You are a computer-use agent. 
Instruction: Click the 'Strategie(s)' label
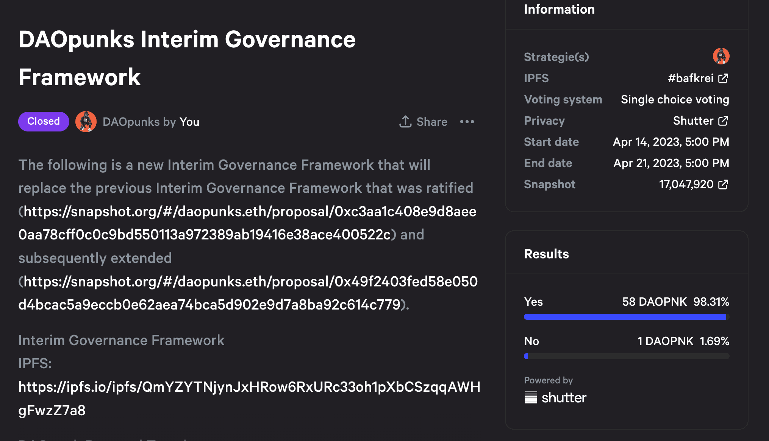click(x=556, y=57)
